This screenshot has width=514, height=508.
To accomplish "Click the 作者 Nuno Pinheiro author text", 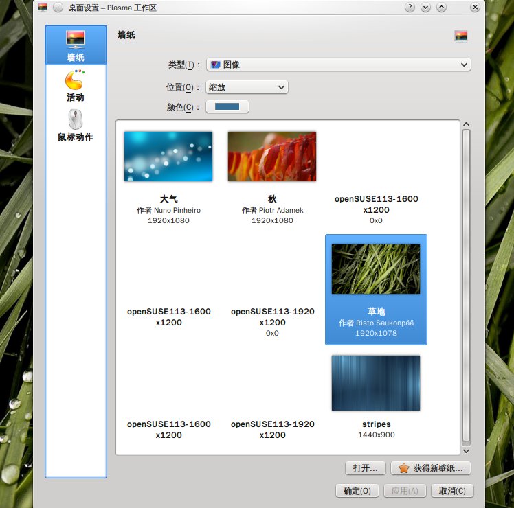I will click(168, 210).
